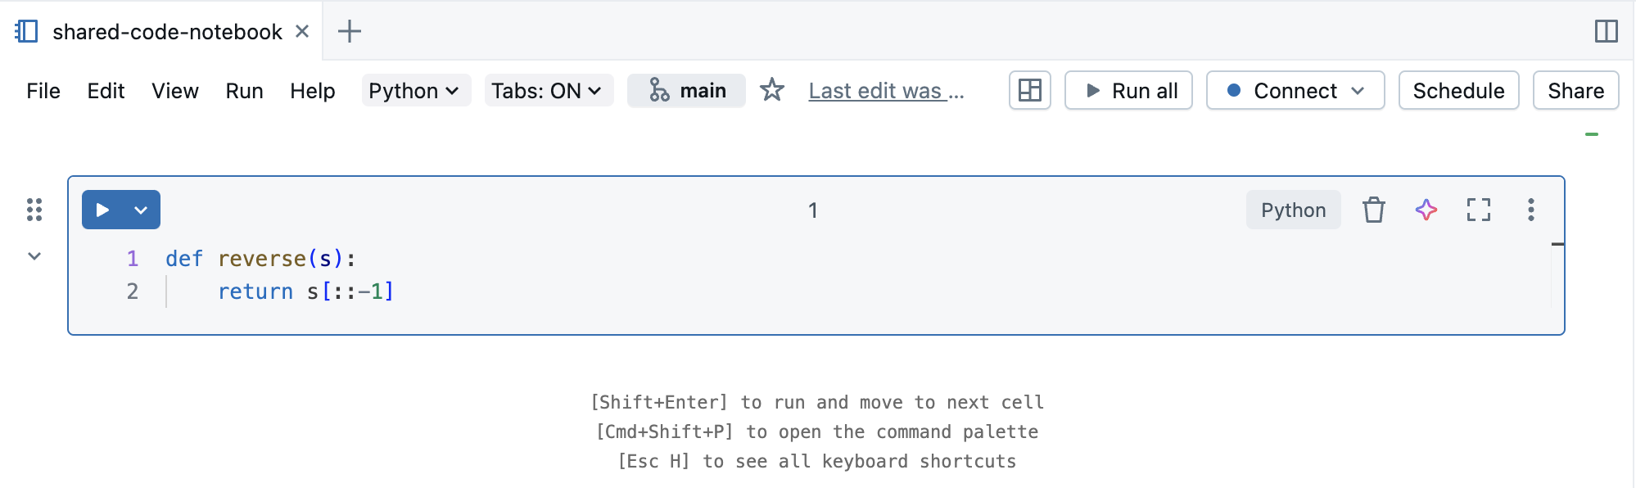The height and width of the screenshot is (488, 1636).
Task: Collapse the code cell
Action: (34, 255)
